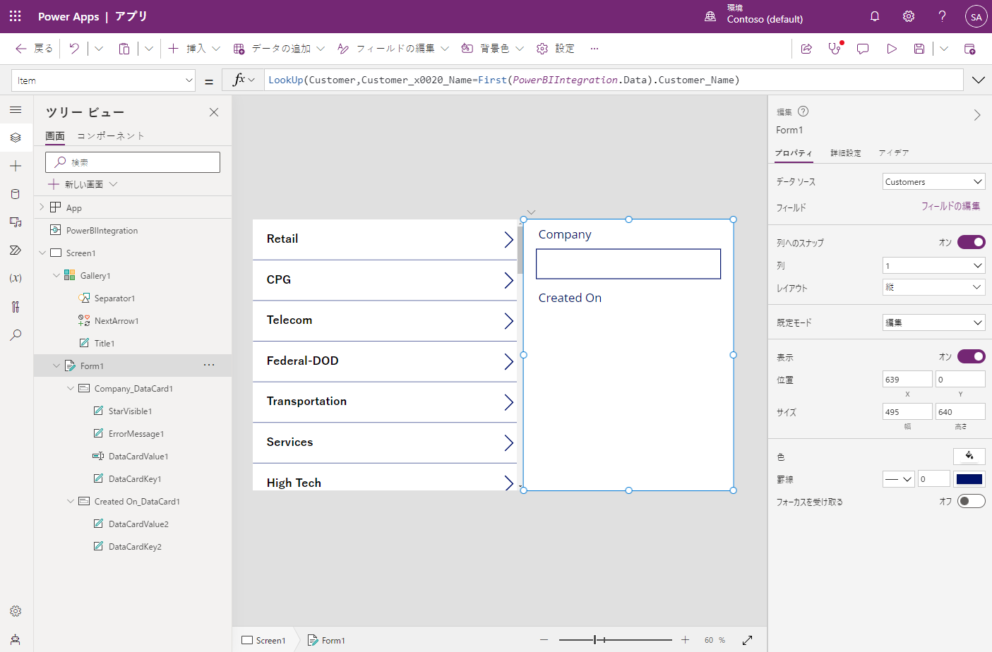The image size is (992, 652).
Task: Open the Customers data source dropdown
Action: [x=933, y=181]
